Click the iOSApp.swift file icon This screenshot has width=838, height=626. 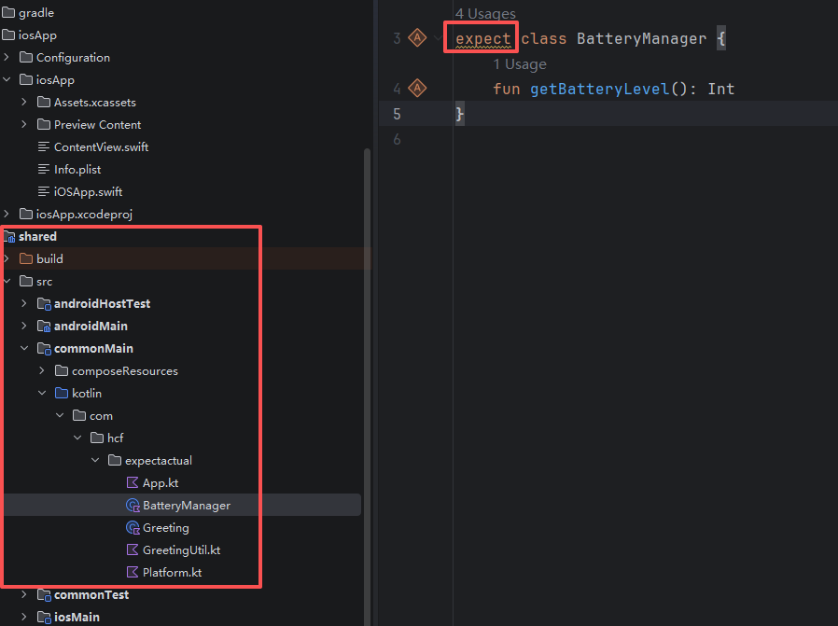[44, 192]
